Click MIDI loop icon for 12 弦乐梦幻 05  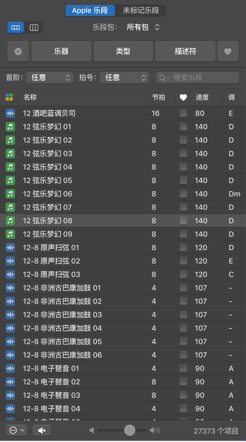10,180
